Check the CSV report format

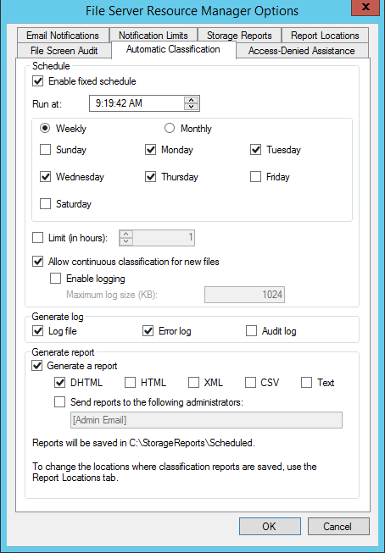click(x=250, y=382)
